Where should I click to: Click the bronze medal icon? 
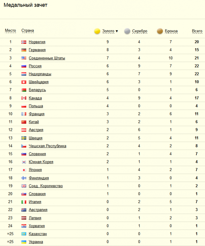point(160,31)
